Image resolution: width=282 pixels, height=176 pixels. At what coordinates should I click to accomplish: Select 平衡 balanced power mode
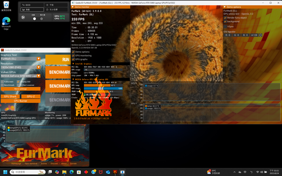coord(56,5)
